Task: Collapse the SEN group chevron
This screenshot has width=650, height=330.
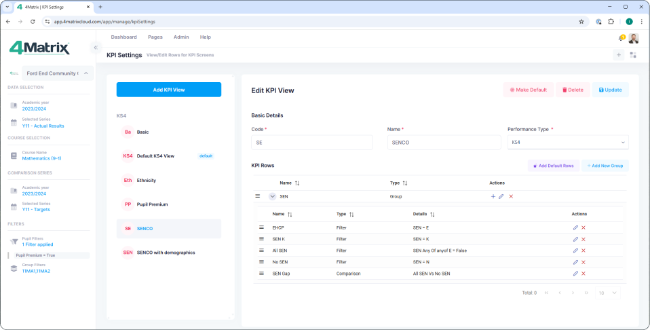Action: click(272, 196)
